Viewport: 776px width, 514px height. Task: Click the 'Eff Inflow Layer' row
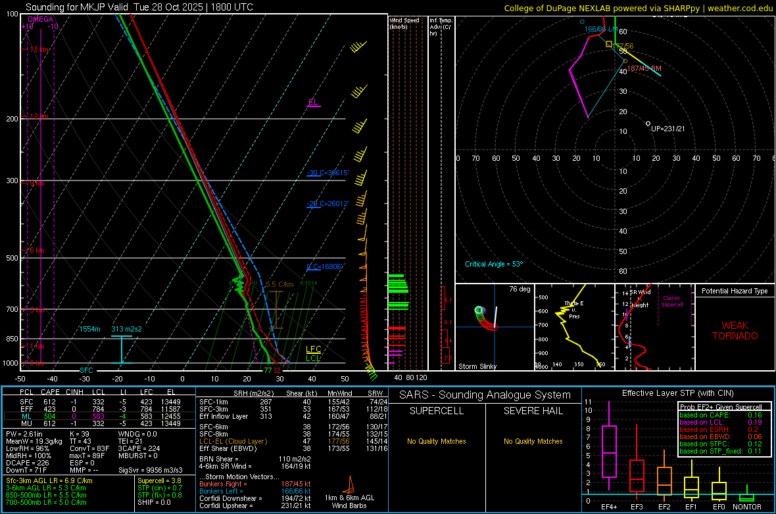click(x=293, y=416)
